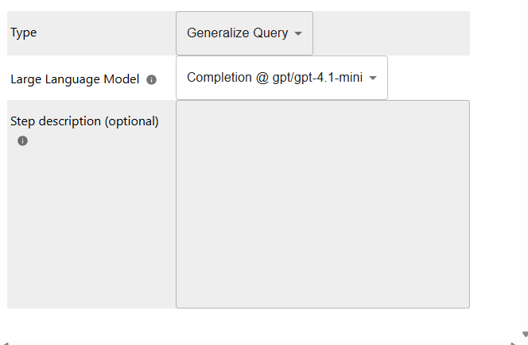Click the info icon beside Large Language Model
The width and height of the screenshot is (528, 345).
point(152,79)
